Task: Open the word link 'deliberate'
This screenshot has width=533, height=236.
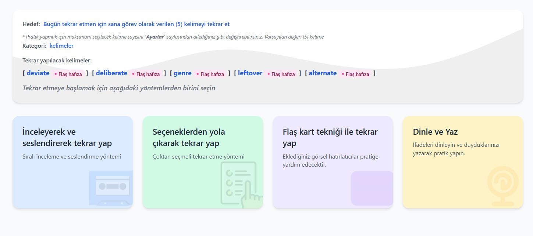Action: (x=111, y=73)
